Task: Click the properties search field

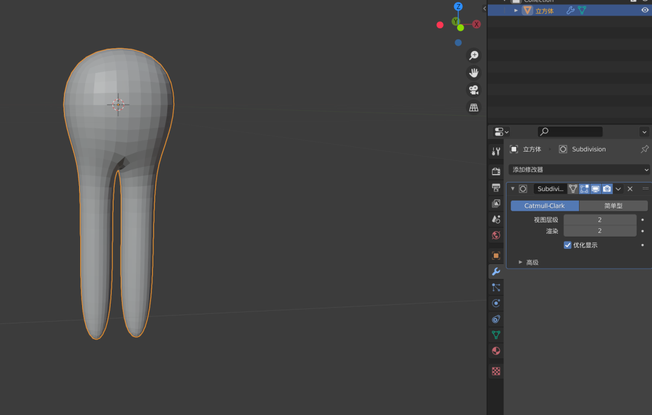Action: [x=570, y=131]
